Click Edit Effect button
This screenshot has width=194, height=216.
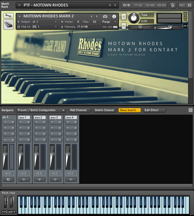(154, 110)
